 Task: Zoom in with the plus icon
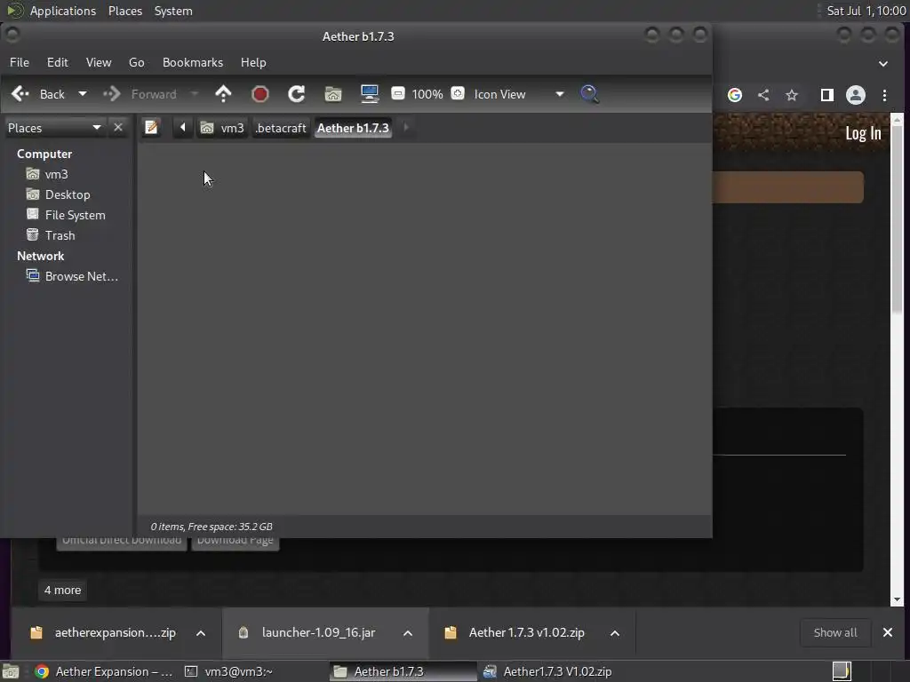pos(458,93)
